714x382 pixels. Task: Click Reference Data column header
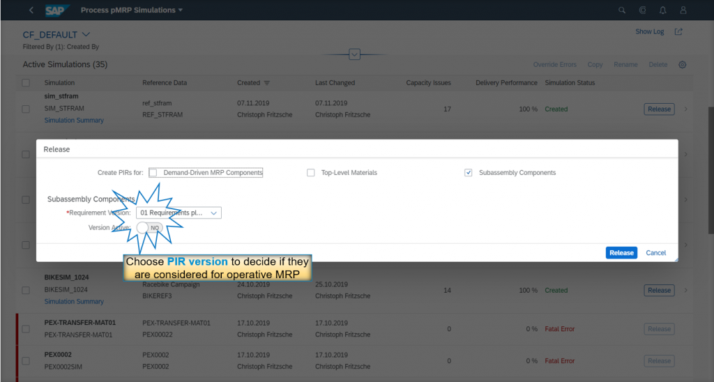pos(165,83)
